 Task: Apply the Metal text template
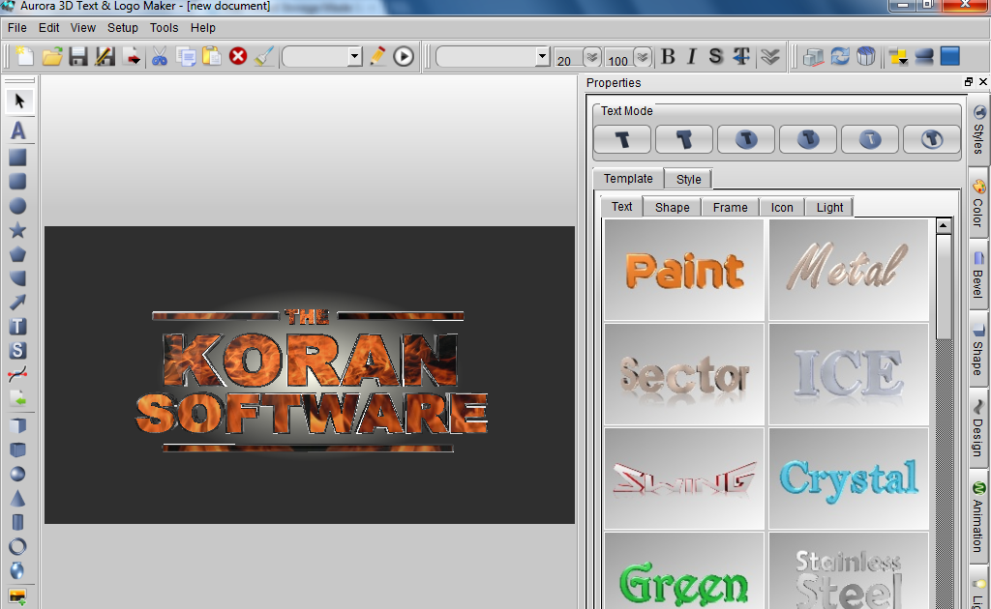tap(848, 270)
